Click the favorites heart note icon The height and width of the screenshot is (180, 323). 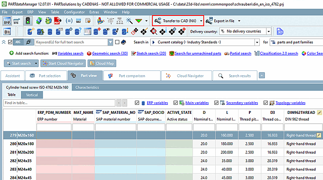tap(88, 21)
